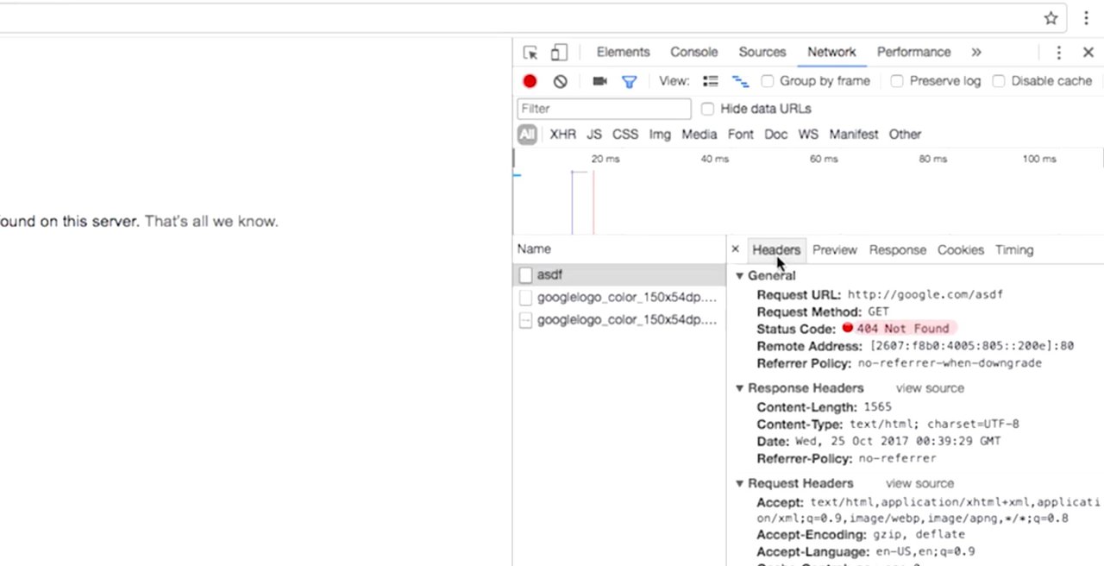This screenshot has height=566, width=1104.
Task: Select the asdf request row
Action: (x=619, y=275)
